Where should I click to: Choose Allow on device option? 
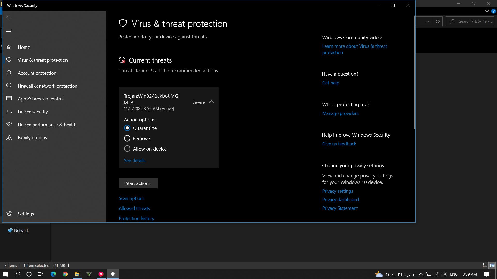click(127, 149)
